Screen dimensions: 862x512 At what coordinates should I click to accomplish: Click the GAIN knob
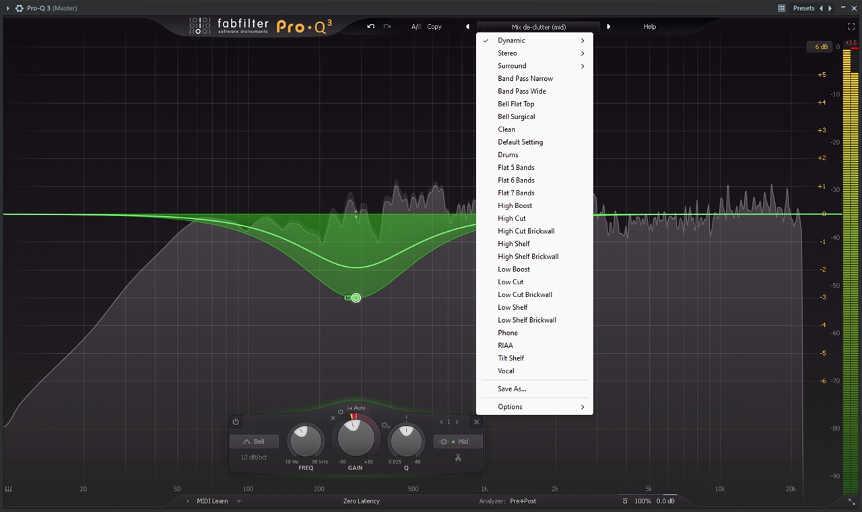[356, 439]
